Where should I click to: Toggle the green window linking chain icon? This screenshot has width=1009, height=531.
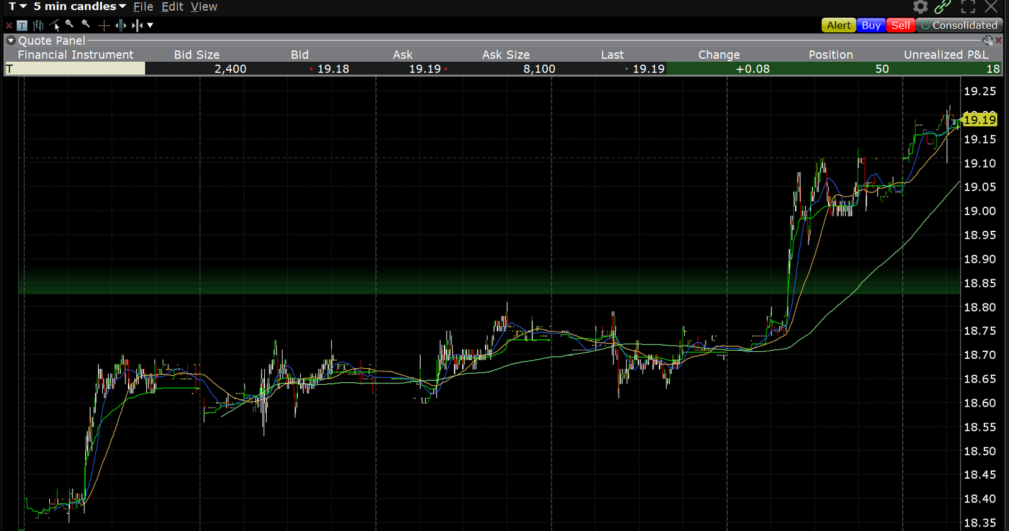coord(942,7)
